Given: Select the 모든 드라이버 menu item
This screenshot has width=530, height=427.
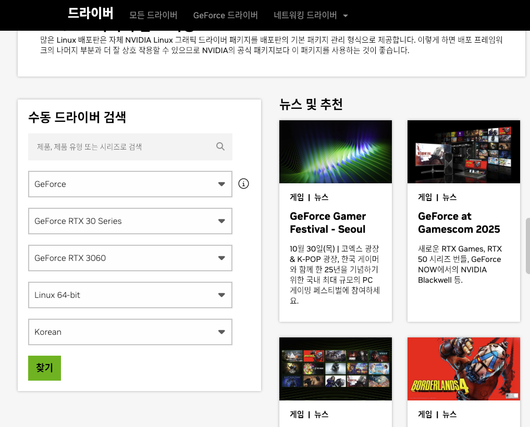Looking at the screenshot, I should click(x=153, y=15).
